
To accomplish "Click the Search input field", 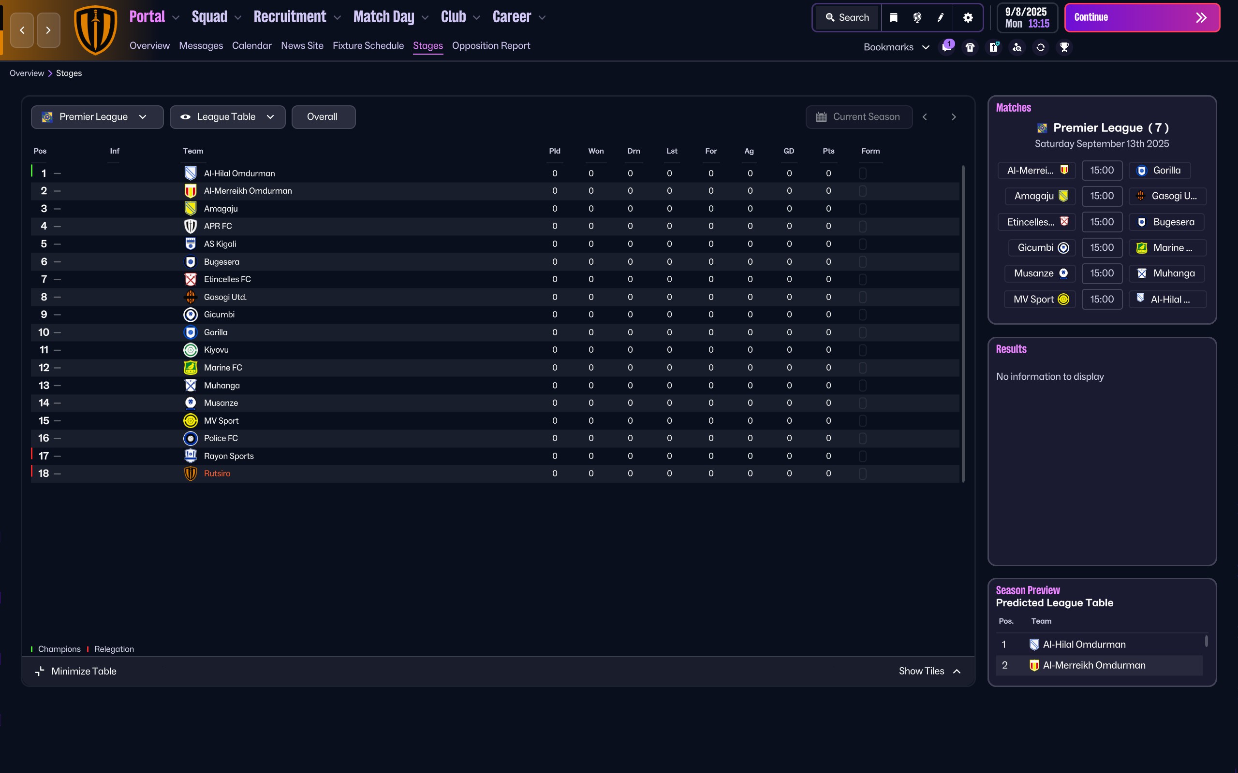I will (847, 17).
